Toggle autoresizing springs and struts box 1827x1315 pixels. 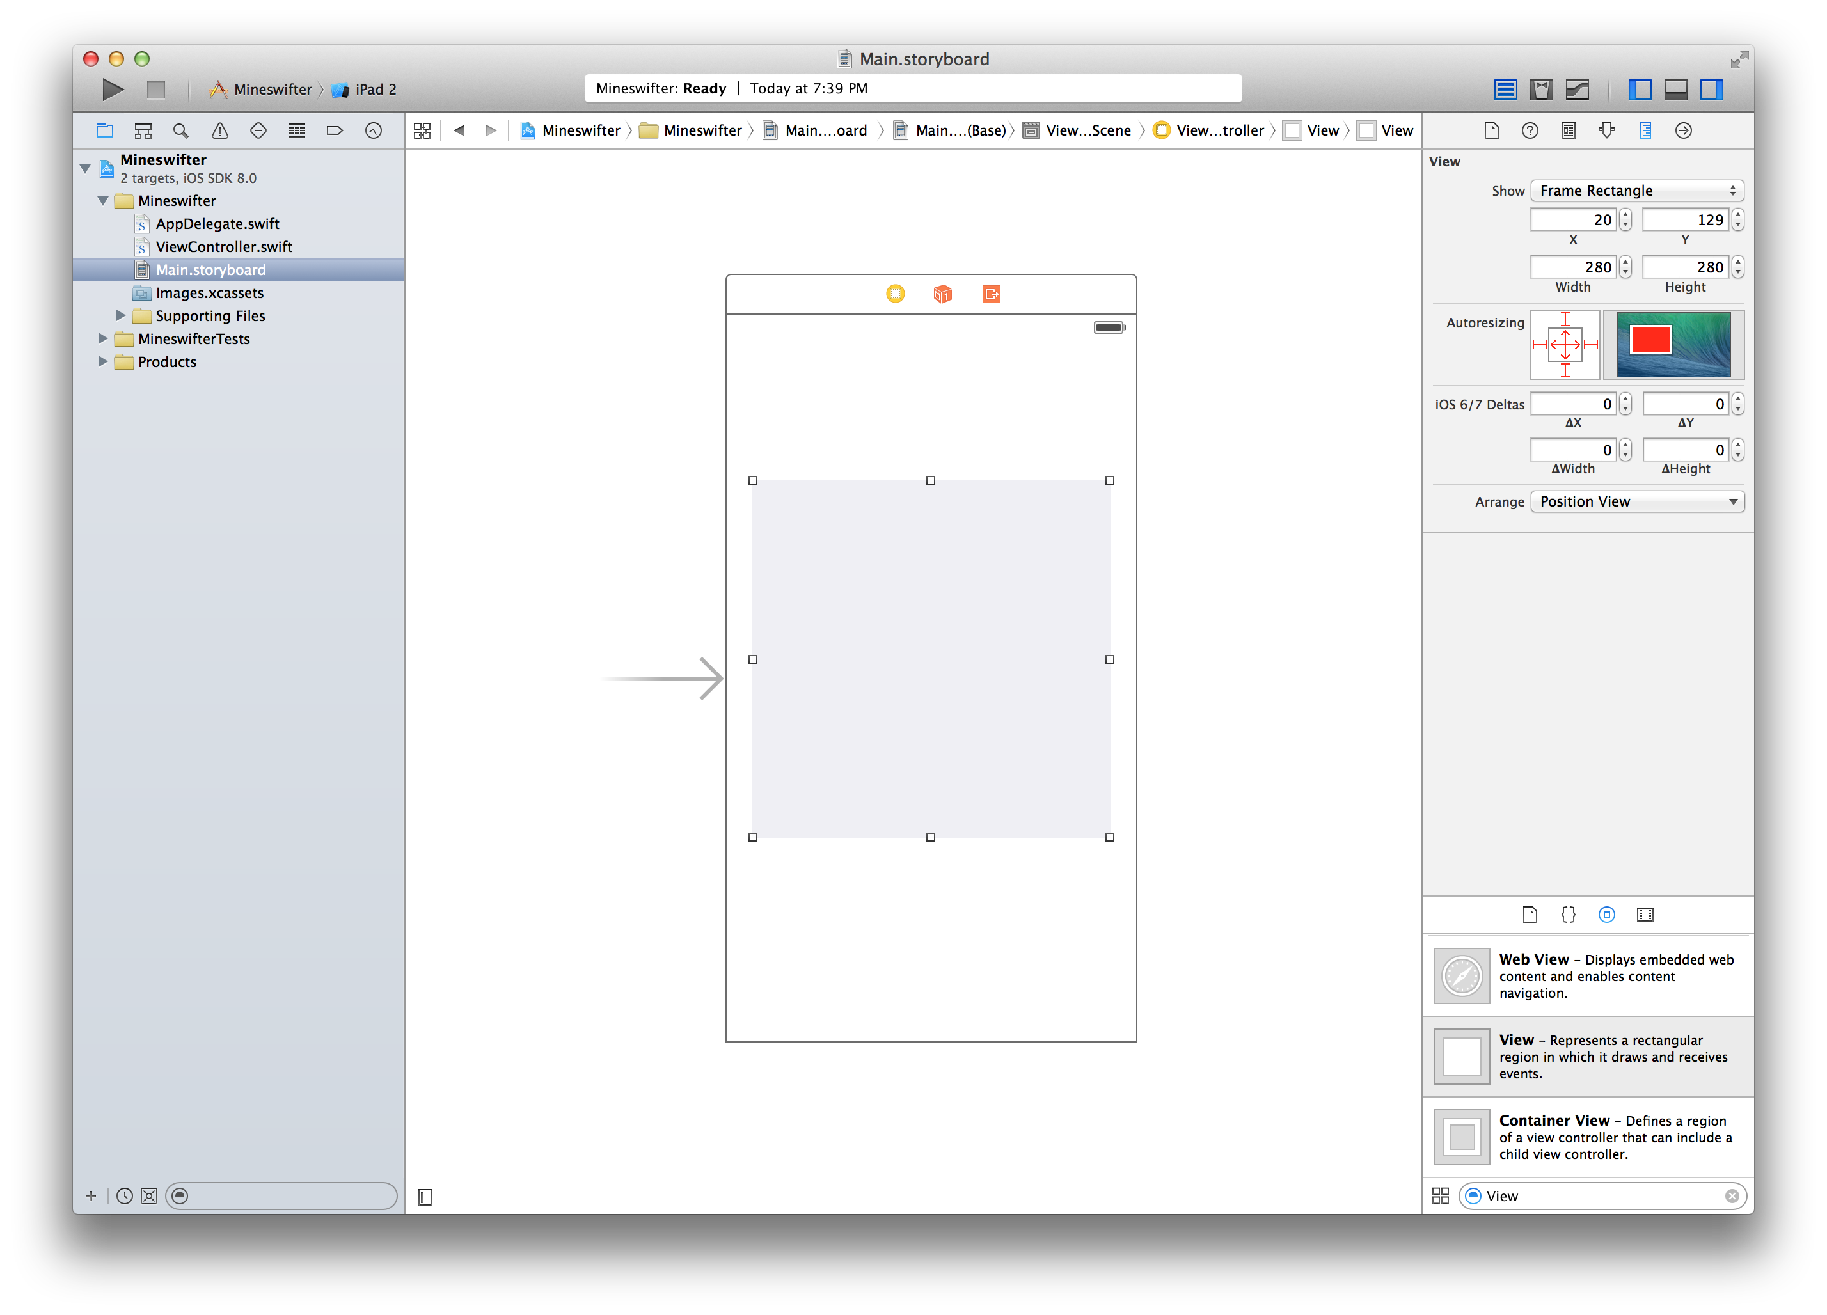click(x=1565, y=345)
